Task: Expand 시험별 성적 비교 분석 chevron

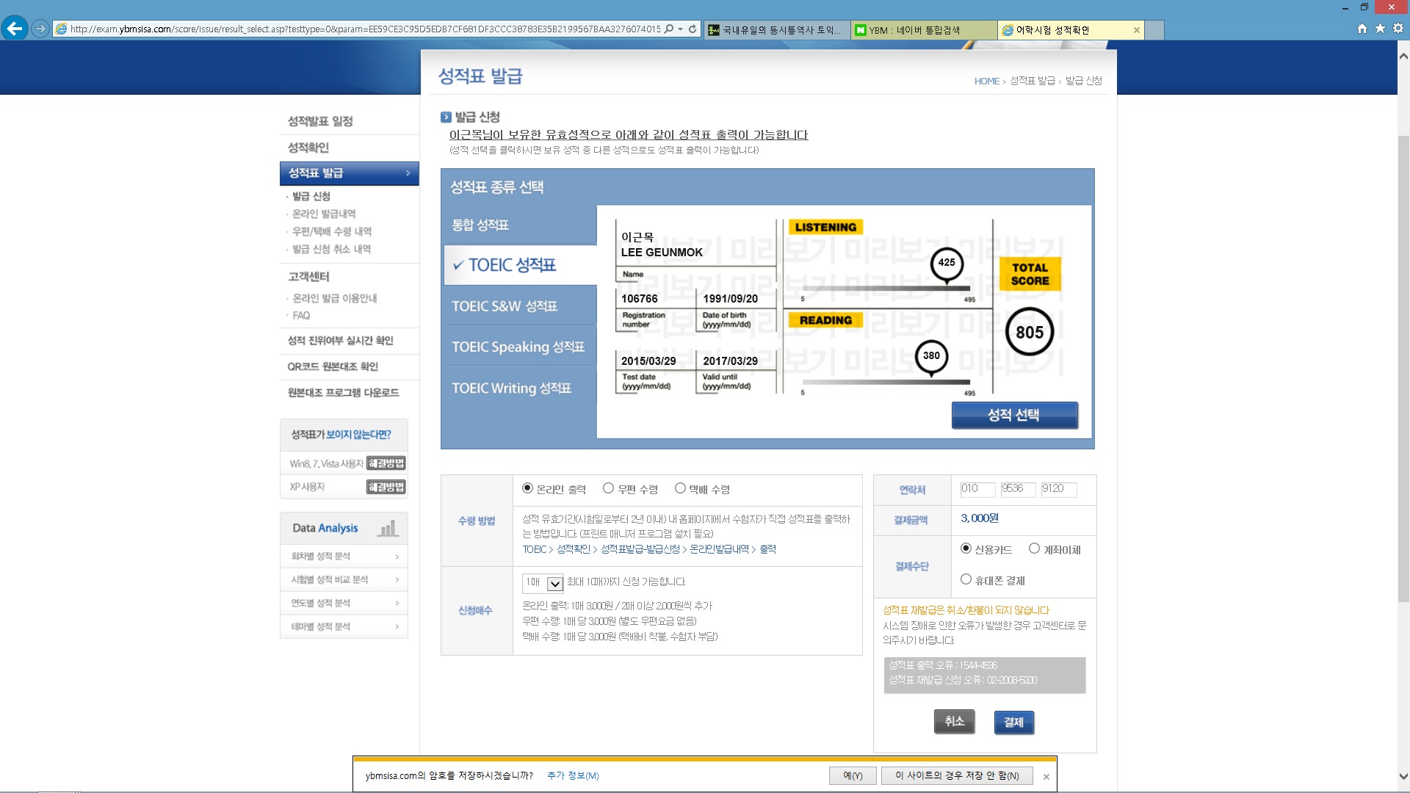Action: tap(397, 580)
